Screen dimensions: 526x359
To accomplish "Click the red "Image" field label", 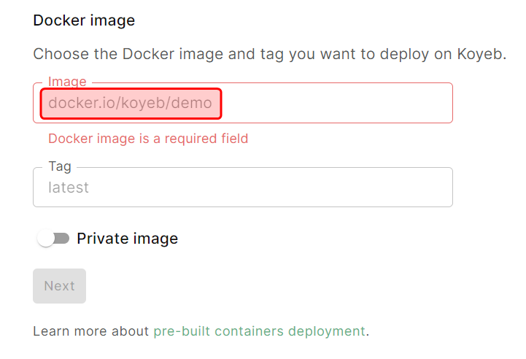I will (67, 82).
